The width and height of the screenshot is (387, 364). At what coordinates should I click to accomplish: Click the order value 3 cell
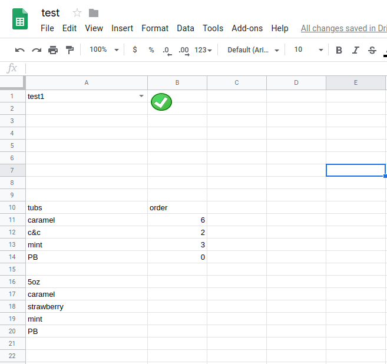click(x=177, y=244)
